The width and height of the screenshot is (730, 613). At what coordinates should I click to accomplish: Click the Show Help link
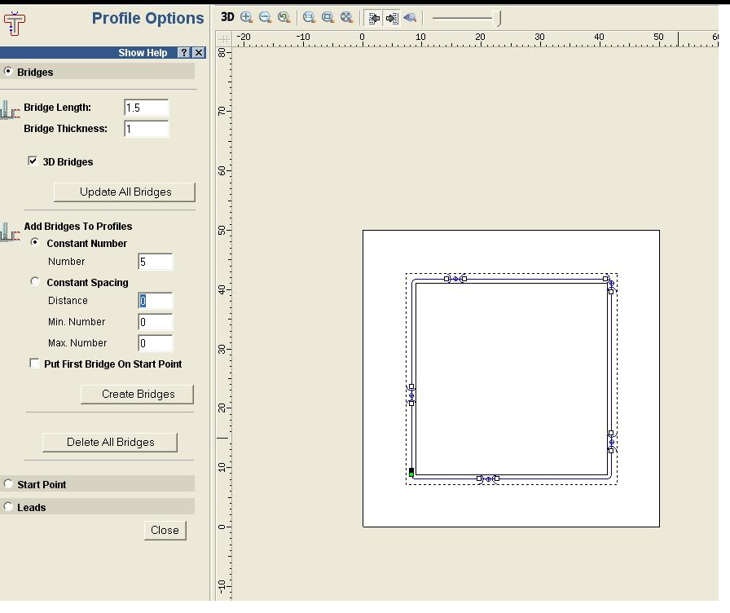point(143,53)
